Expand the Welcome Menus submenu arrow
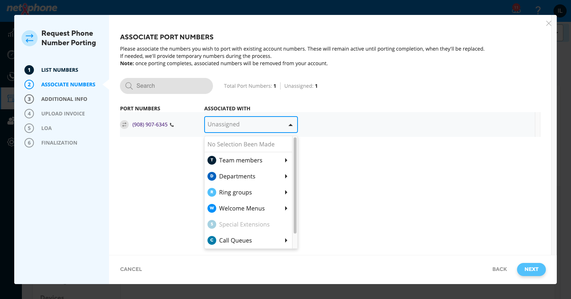This screenshot has height=299, width=571. (x=286, y=208)
